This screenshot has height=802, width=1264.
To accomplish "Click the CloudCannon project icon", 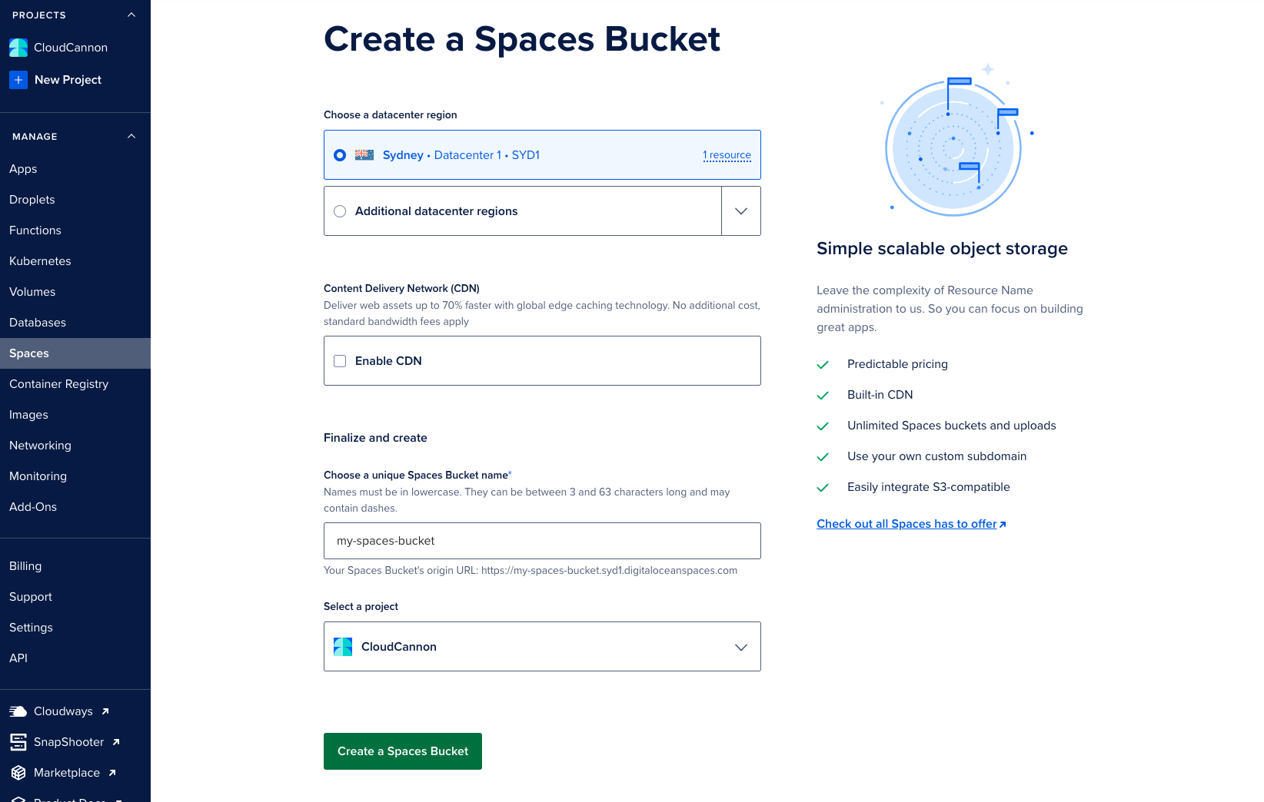I will (x=18, y=47).
